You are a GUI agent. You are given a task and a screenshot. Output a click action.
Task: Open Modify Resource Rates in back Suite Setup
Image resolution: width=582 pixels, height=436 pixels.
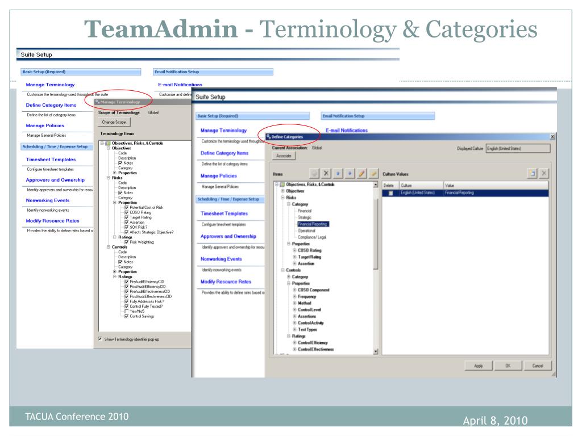pyautogui.click(x=53, y=221)
